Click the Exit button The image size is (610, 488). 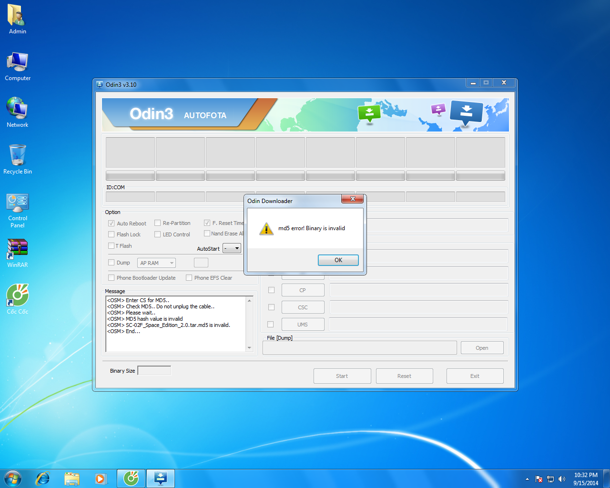[x=475, y=376]
